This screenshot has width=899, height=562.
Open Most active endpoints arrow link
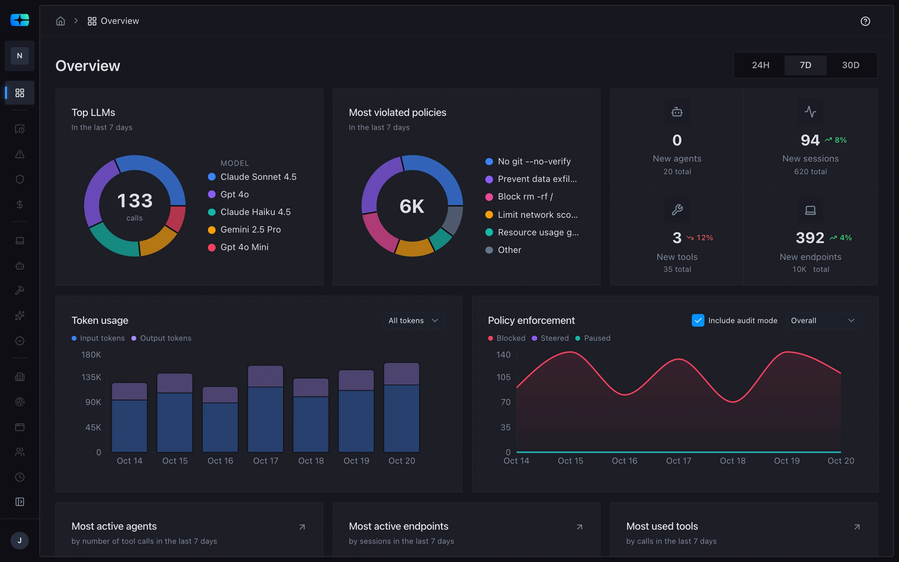click(579, 527)
